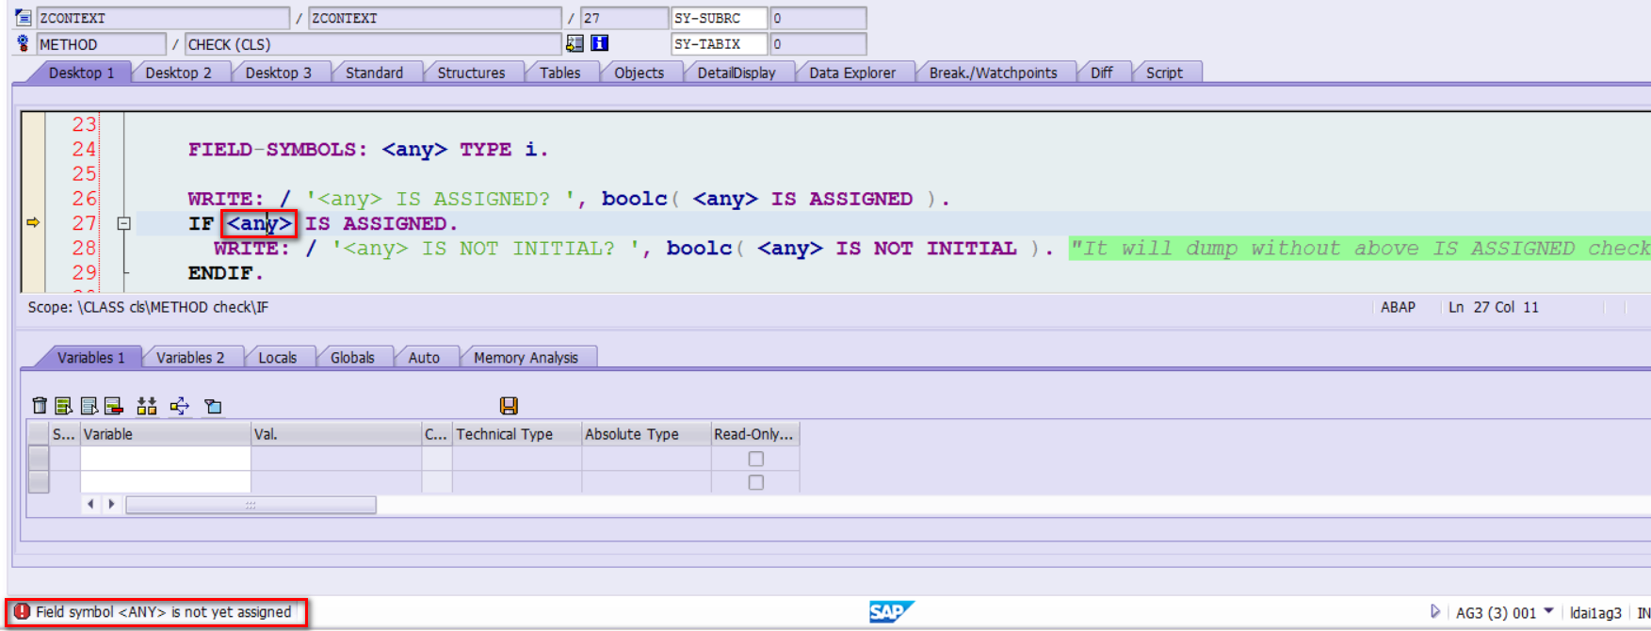Click the green table icon after the trash can

pos(64,406)
